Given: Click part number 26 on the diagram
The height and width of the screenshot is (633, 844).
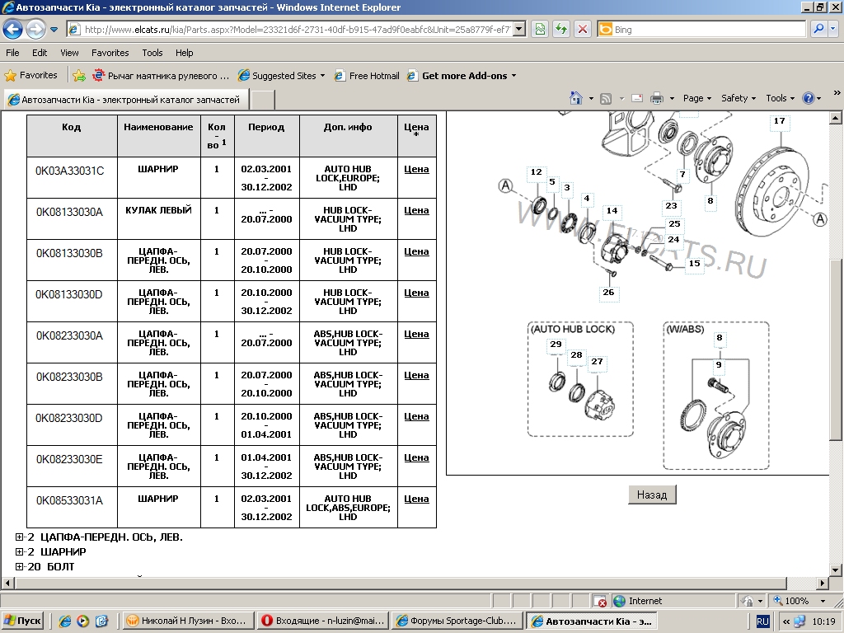Looking at the screenshot, I should click(609, 293).
